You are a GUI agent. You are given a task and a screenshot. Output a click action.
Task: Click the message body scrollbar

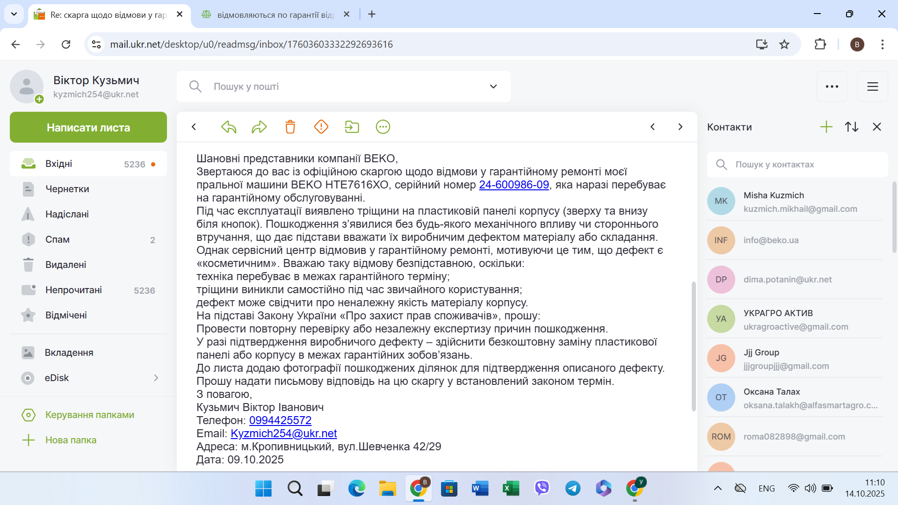[x=693, y=346]
